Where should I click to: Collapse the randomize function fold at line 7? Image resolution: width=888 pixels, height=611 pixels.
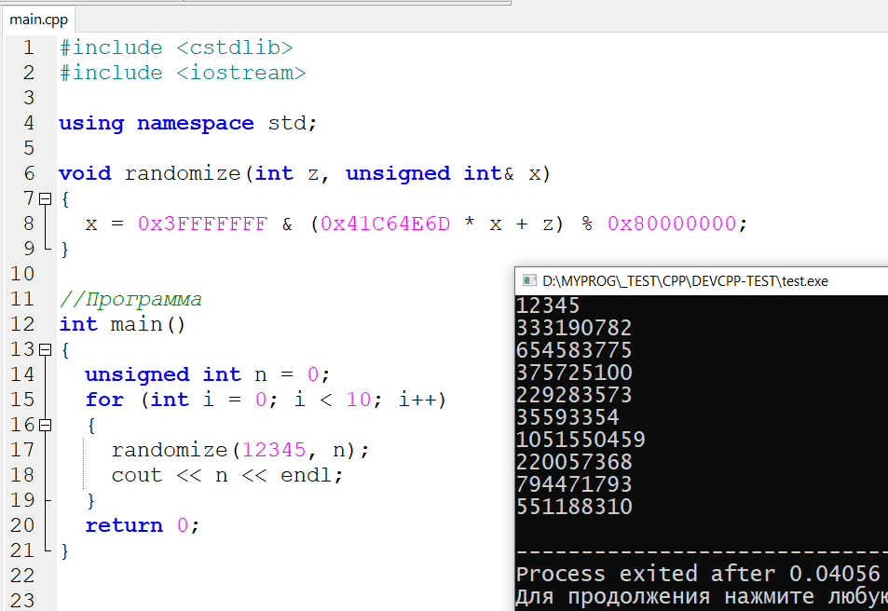pyautogui.click(x=46, y=198)
